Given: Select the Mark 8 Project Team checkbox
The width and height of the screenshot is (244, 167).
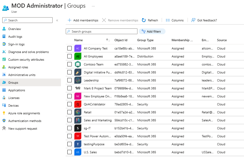Looking at the screenshot, I should 70,88.
